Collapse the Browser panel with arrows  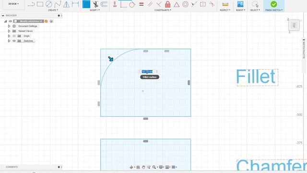[3, 15]
